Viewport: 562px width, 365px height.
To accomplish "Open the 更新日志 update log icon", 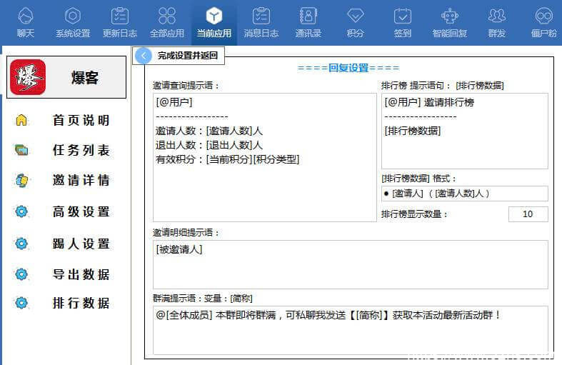I will coord(120,17).
